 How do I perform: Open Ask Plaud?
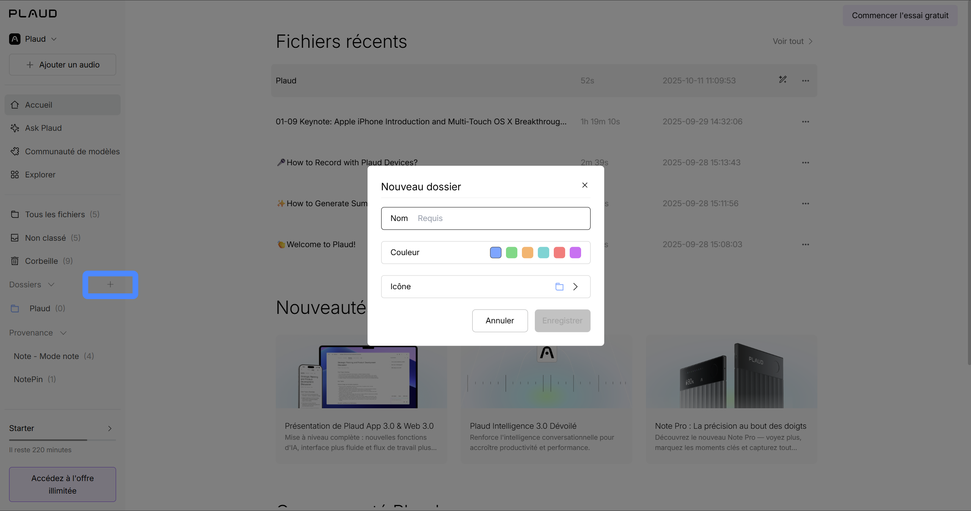click(63, 128)
